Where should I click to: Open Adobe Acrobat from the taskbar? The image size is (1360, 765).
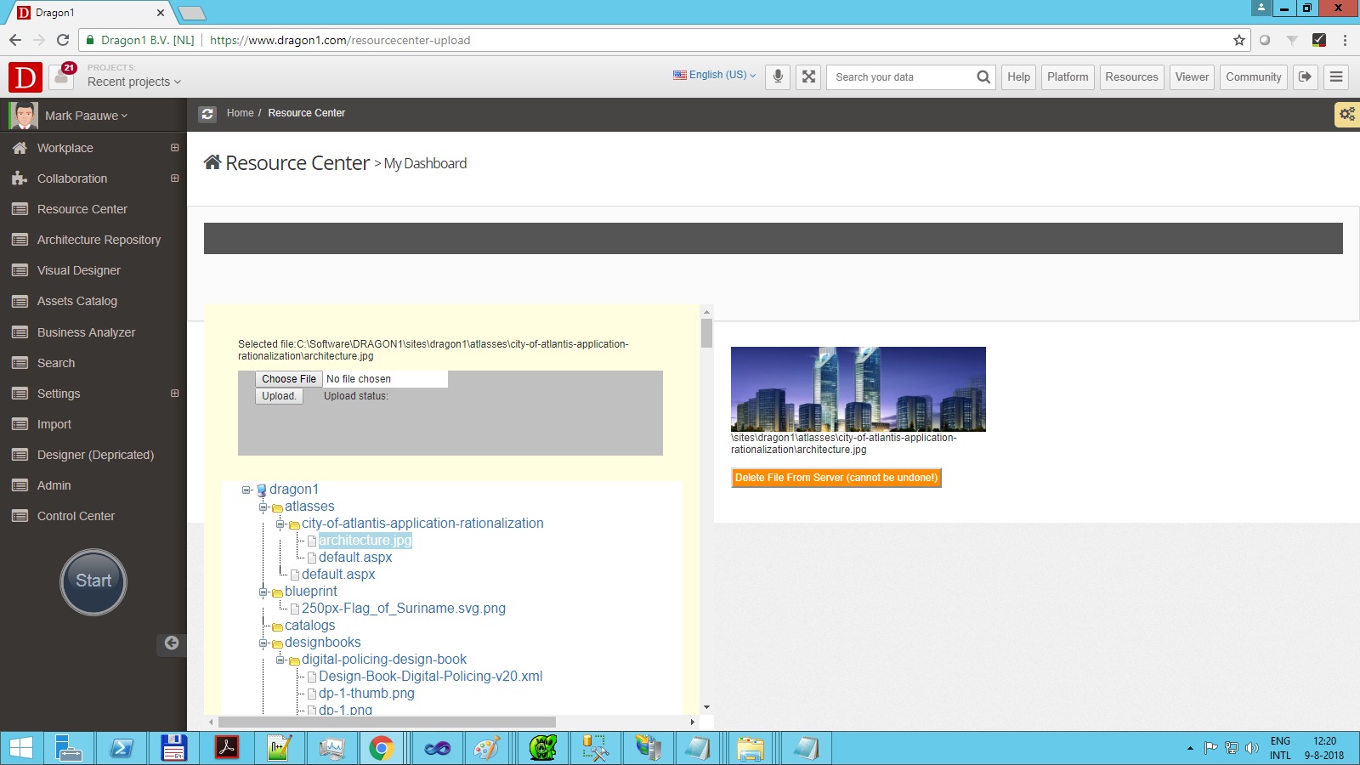tap(227, 748)
